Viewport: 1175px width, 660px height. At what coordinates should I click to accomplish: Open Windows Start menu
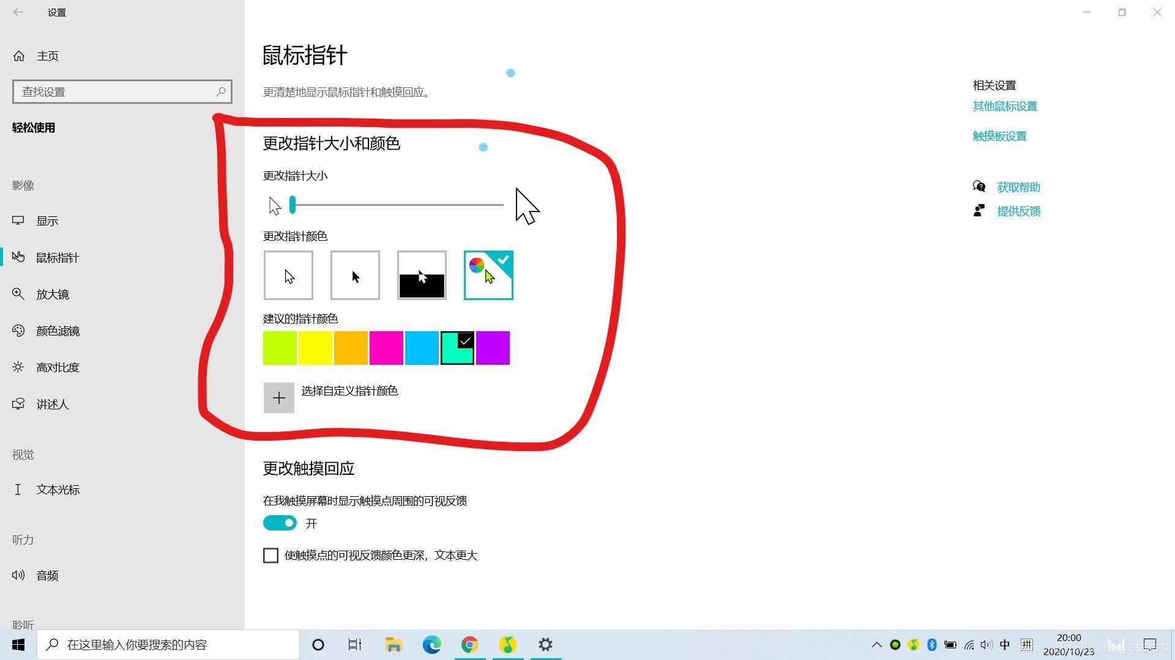(18, 645)
